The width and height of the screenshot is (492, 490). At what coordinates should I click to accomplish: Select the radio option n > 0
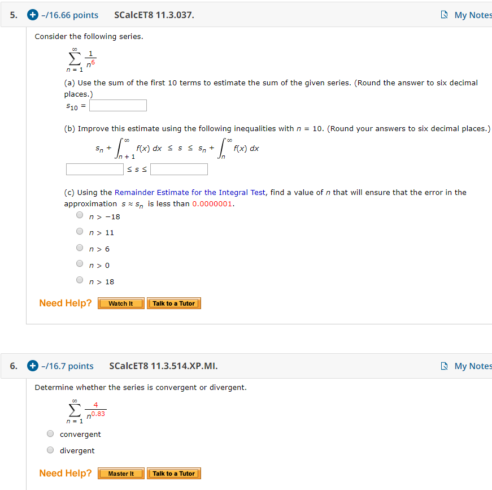tap(80, 263)
